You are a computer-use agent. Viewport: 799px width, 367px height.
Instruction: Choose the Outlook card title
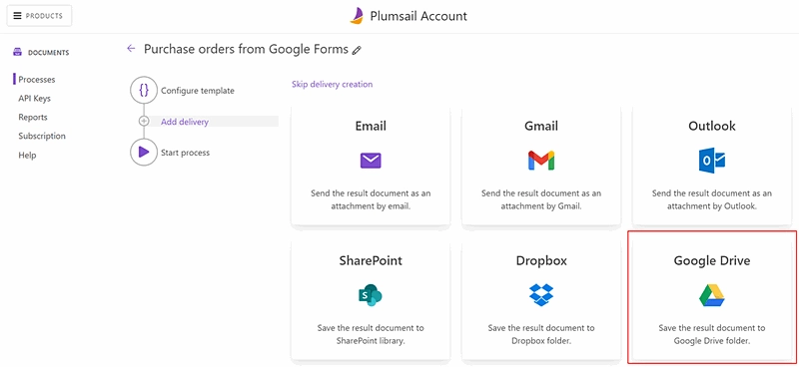pyautogui.click(x=712, y=126)
